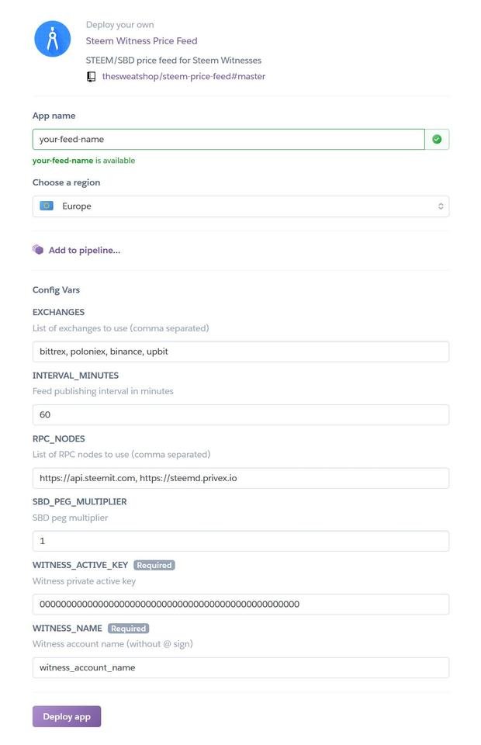Click the Required badge beside WITNESS_ACTIVE_KEY

point(154,565)
